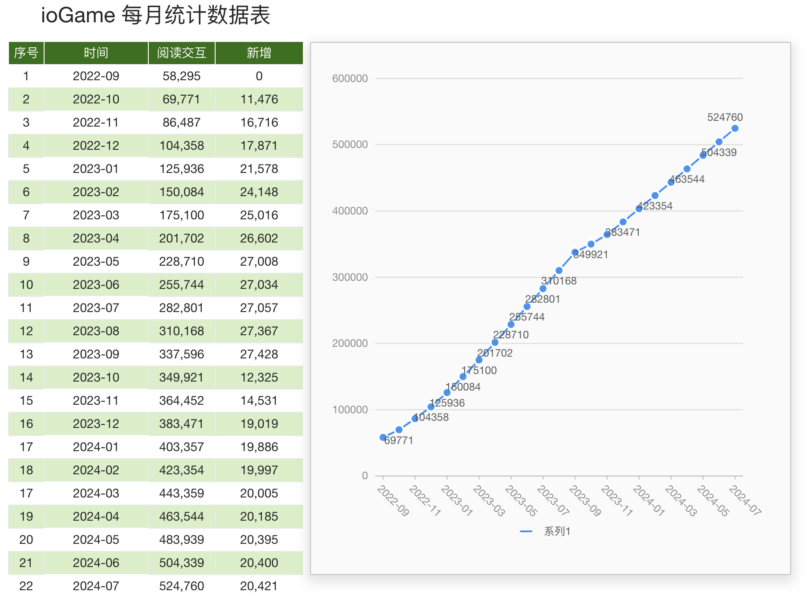The width and height of the screenshot is (808, 600).
Task: Click the 阅读交互 column header
Action: (x=182, y=53)
